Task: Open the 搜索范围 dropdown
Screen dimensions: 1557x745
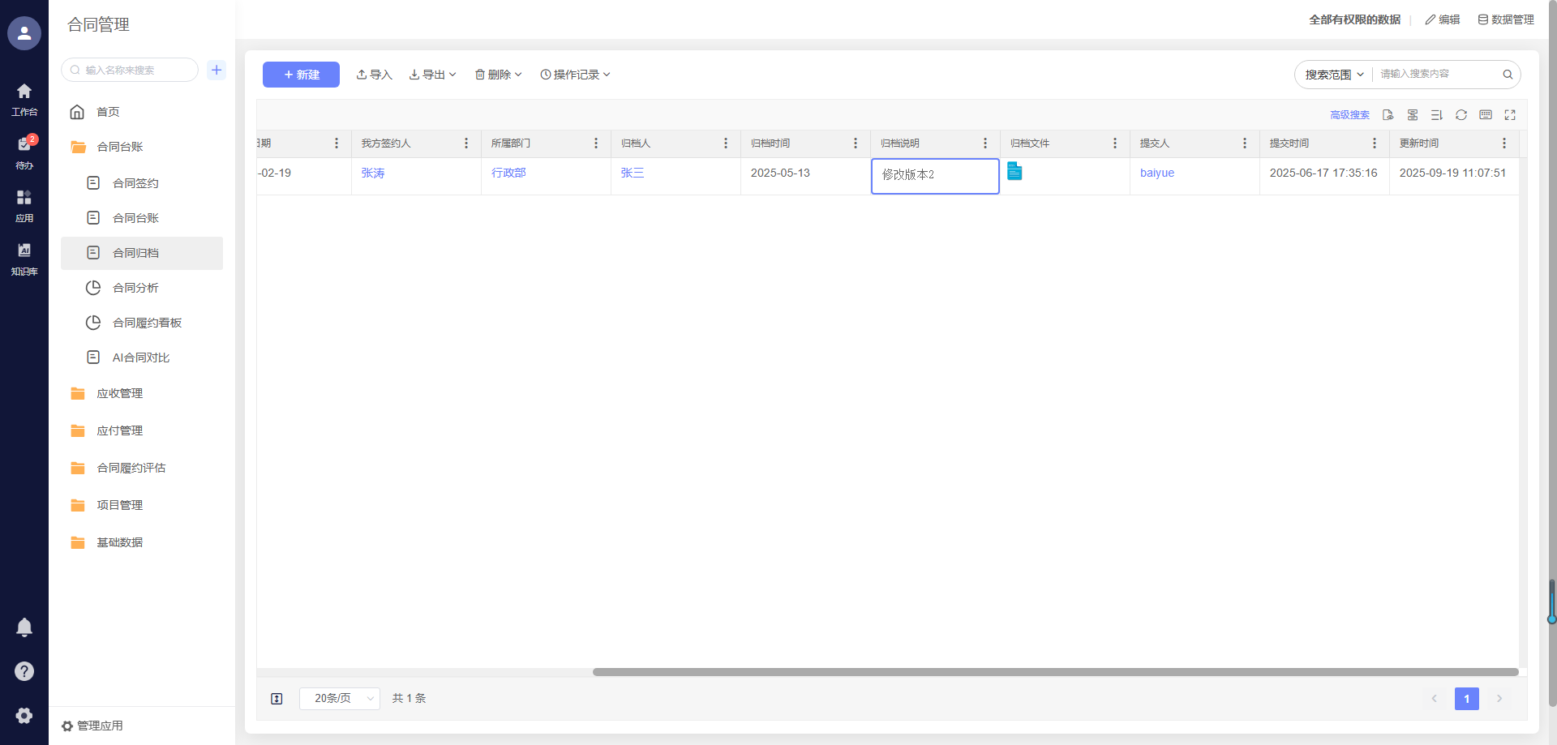Action: click(x=1334, y=75)
